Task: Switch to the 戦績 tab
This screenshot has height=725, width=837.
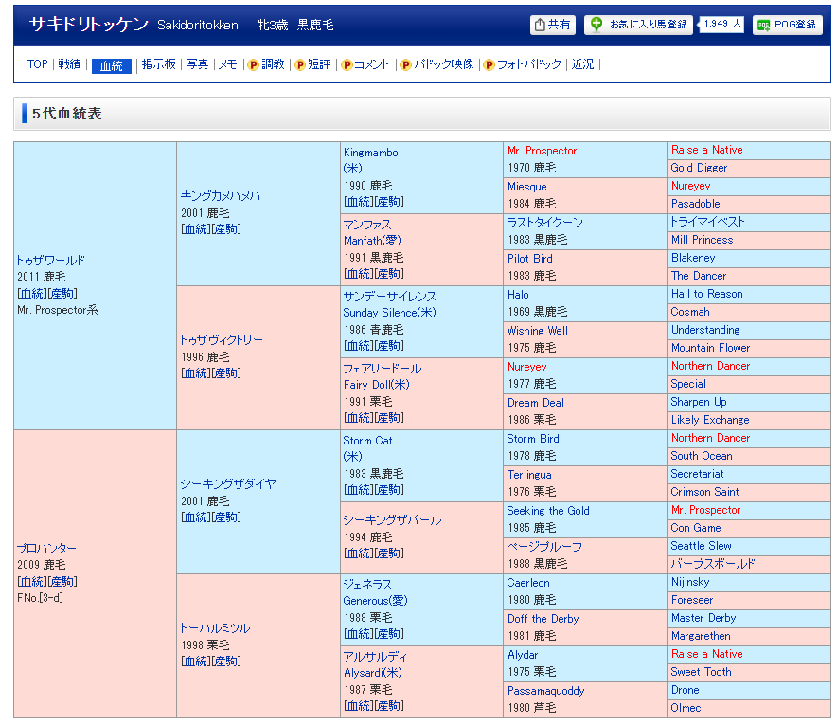Action: [x=69, y=64]
